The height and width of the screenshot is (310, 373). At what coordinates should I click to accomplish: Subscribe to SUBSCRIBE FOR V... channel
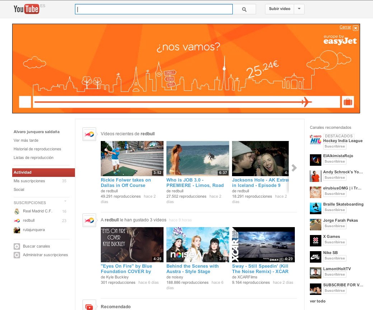point(335,291)
